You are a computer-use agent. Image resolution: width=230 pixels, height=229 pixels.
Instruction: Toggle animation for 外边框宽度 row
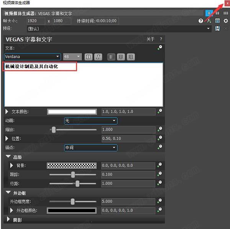click(x=159, y=201)
